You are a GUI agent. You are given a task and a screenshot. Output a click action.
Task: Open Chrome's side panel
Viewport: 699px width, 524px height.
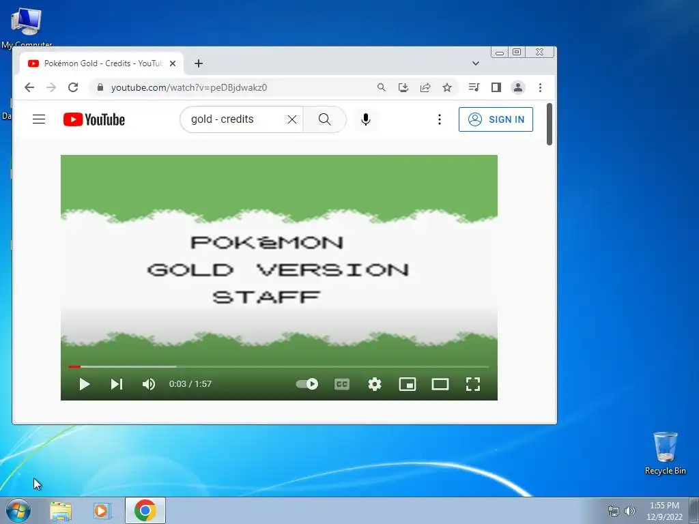[x=496, y=87]
